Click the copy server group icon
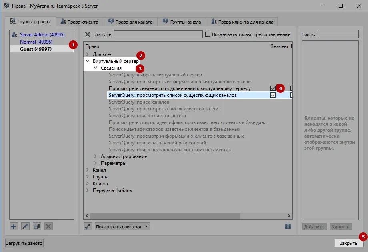 pyautogui.click(x=37, y=226)
